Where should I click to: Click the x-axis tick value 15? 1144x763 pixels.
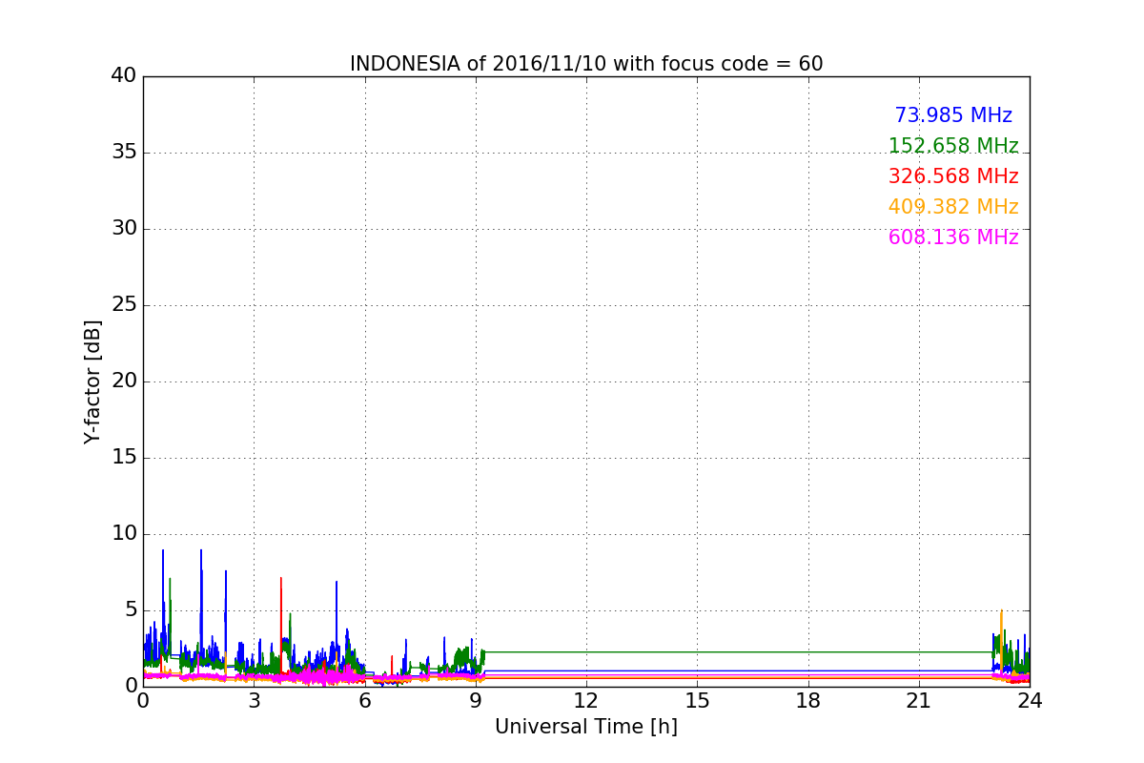pyautogui.click(x=697, y=701)
